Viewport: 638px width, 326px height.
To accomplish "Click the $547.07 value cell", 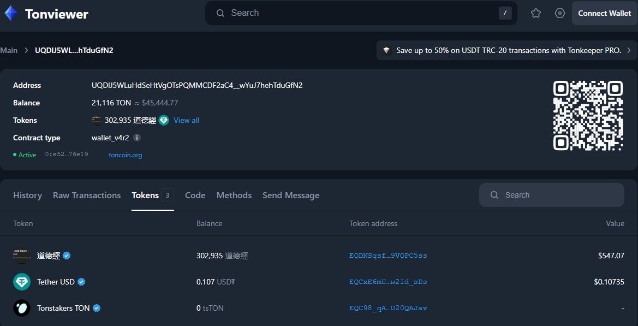I will tap(611, 256).
